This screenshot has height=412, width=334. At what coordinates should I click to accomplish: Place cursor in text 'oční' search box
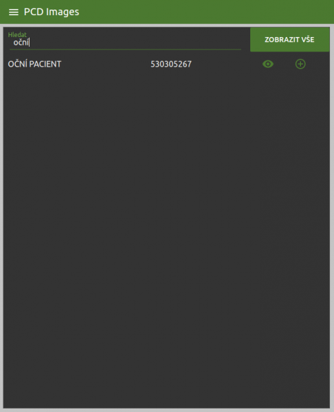pos(125,43)
